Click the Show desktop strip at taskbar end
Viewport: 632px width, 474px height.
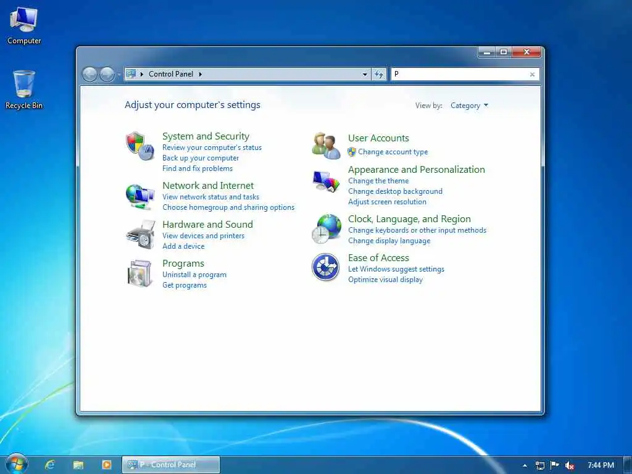tap(628, 465)
